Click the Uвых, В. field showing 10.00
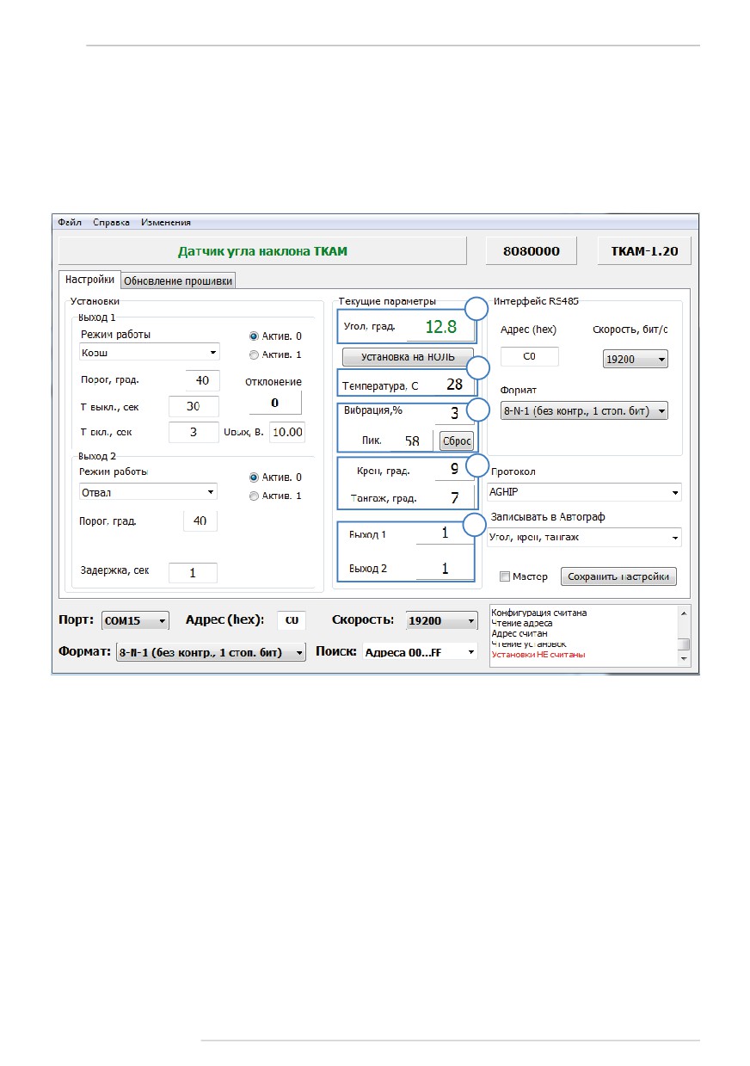The image size is (750, 1066). 286,432
